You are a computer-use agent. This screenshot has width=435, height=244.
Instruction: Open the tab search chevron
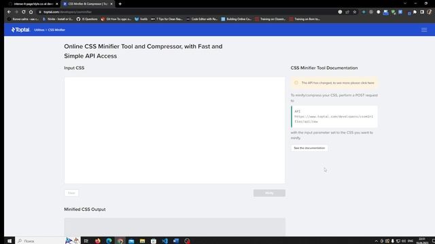tap(405, 3)
